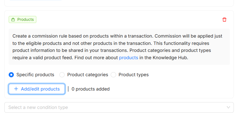Focus the condition type placeholder text

[38, 107]
